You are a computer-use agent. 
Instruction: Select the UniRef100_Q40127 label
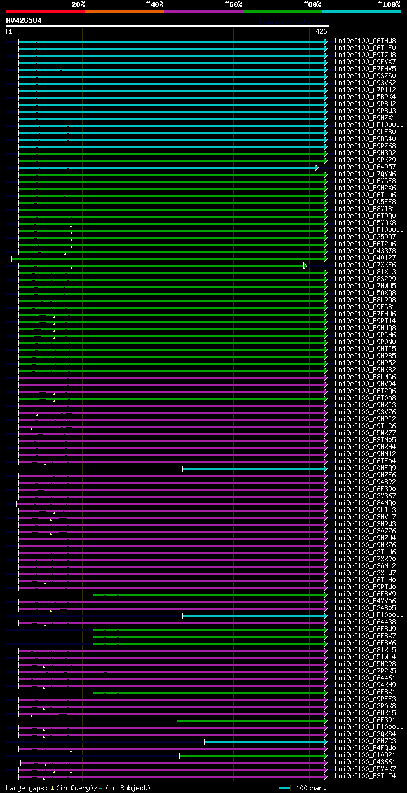[x=365, y=258]
